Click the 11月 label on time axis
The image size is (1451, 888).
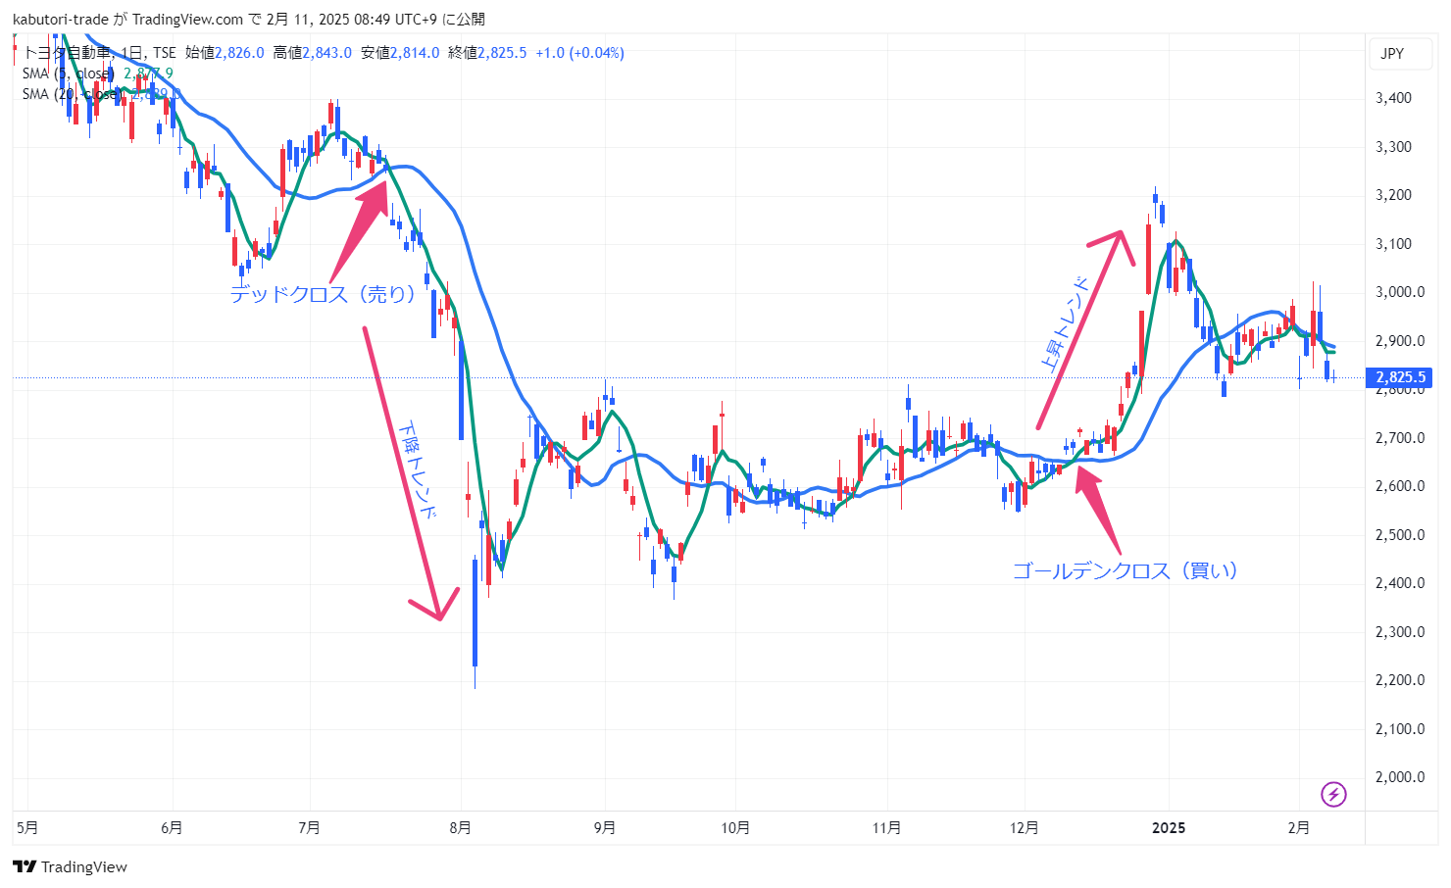tap(886, 828)
